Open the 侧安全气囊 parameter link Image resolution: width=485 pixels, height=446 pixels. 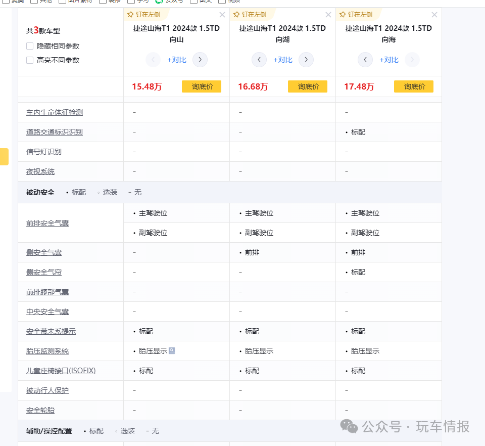click(x=44, y=252)
